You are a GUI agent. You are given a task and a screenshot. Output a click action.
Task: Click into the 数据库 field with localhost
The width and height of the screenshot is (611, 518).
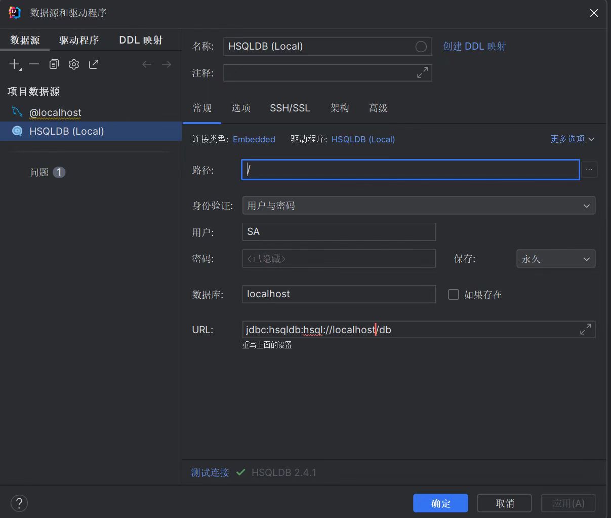click(339, 294)
